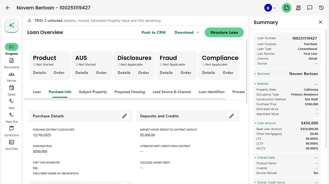Open the user avatar K dropdown
The width and height of the screenshot is (329, 184).
coord(271,8)
